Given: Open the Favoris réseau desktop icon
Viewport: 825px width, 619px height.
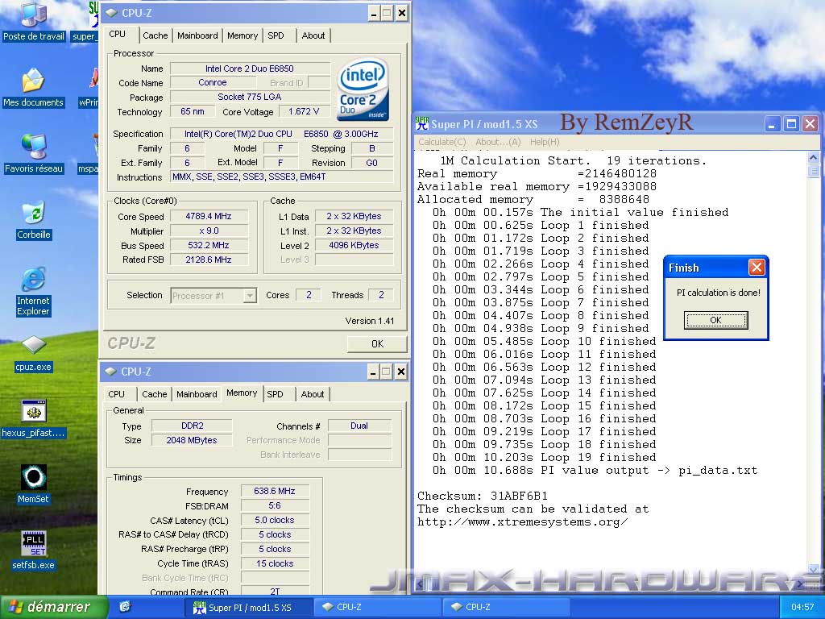Looking at the screenshot, I should (x=33, y=153).
